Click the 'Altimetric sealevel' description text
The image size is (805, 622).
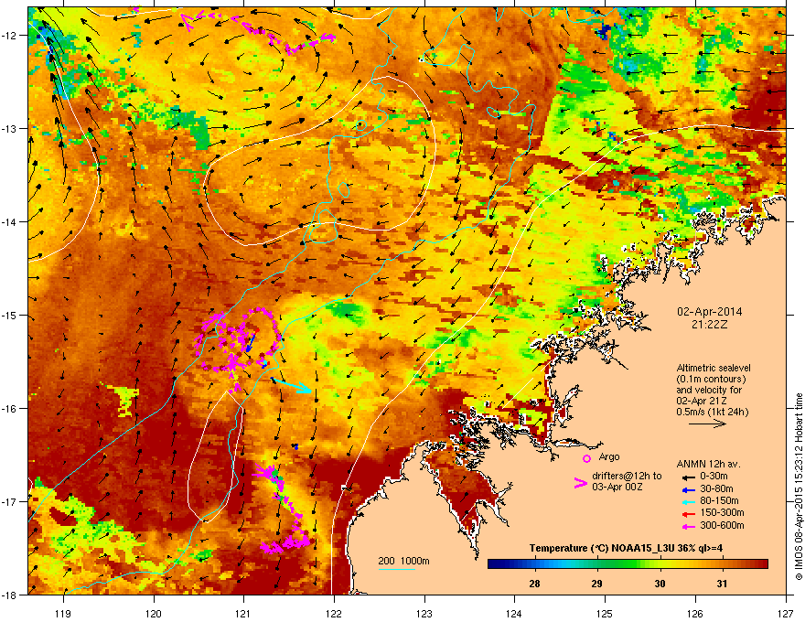pyautogui.click(x=714, y=368)
